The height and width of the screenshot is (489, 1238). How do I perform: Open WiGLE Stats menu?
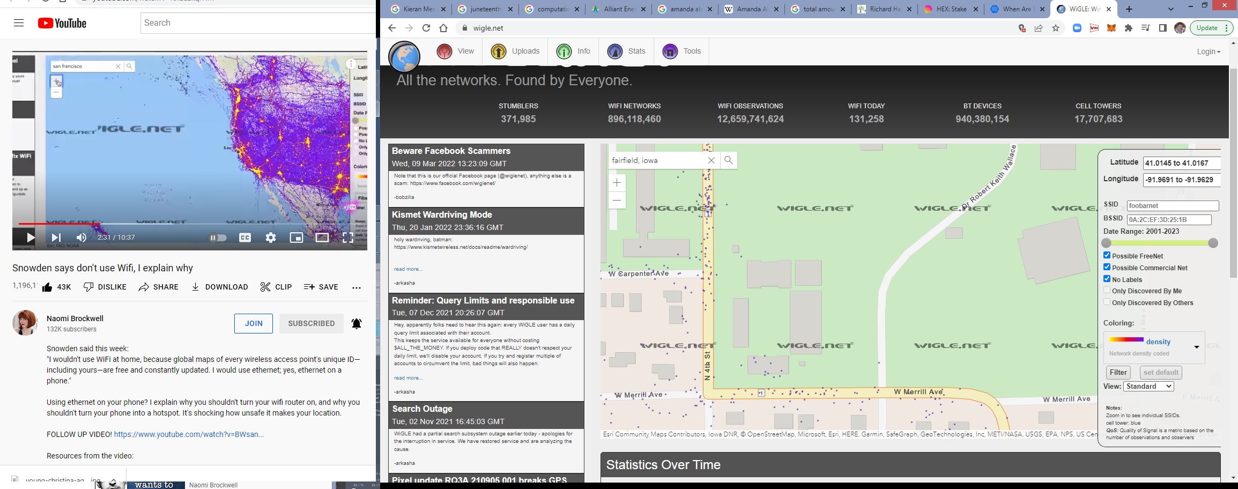click(x=626, y=51)
